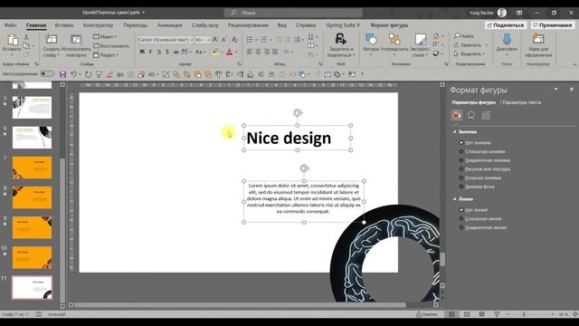Viewport: 579px width, 326px height.
Task: Open the Layout (Макет) dropdown
Action: point(105,36)
